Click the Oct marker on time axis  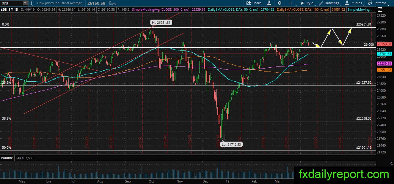[151, 181]
